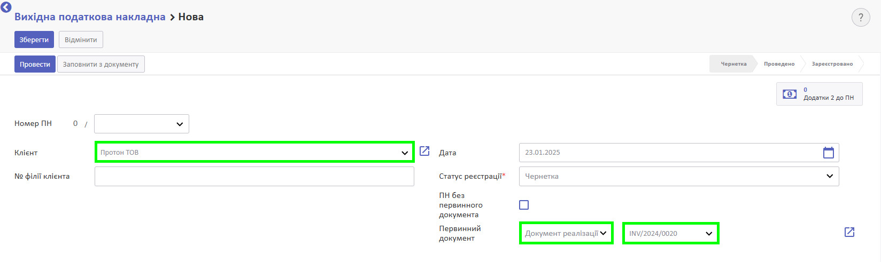The height and width of the screenshot is (262, 881).
Task: Click the Провести button
Action: pos(35,64)
